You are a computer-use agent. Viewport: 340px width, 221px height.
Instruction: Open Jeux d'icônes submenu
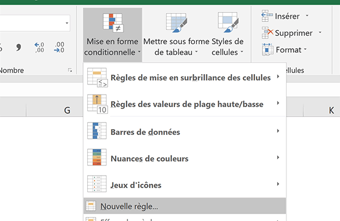click(185, 185)
